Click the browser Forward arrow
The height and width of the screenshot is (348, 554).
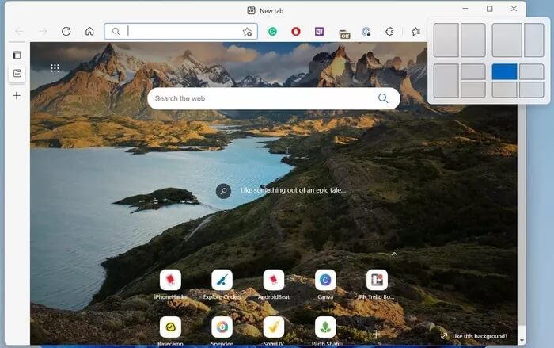click(43, 31)
